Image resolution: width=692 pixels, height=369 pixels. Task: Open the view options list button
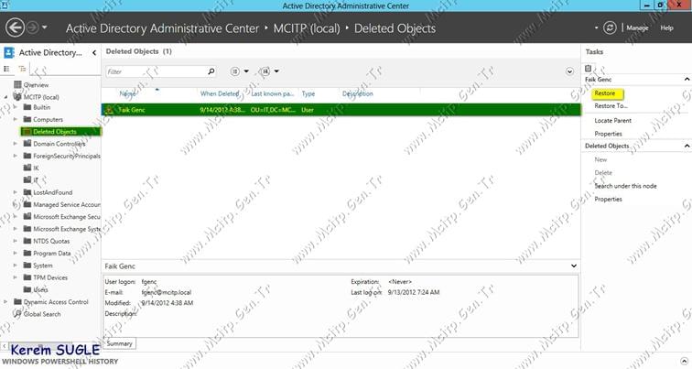point(239,71)
